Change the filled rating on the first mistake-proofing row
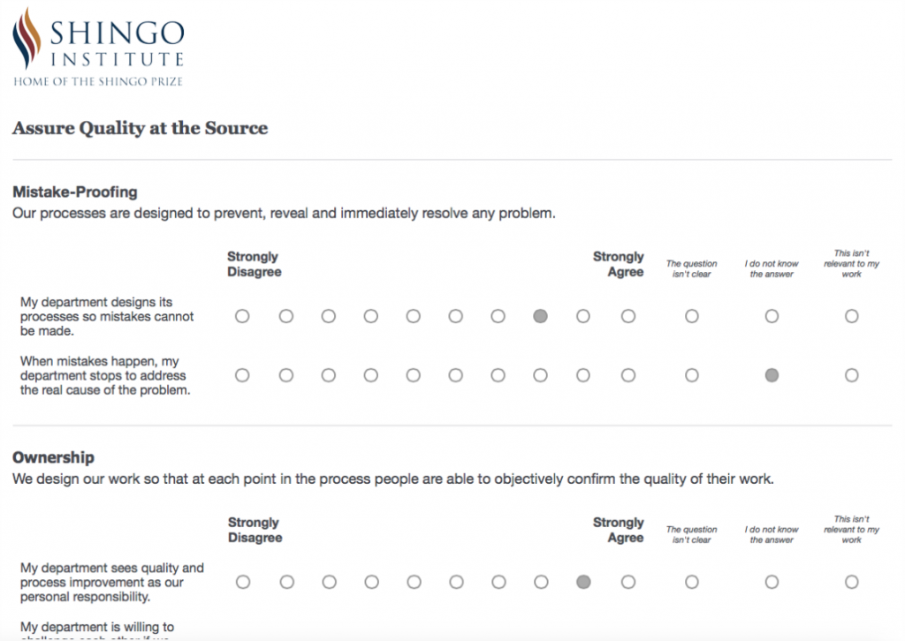The height and width of the screenshot is (641, 905). 540,315
